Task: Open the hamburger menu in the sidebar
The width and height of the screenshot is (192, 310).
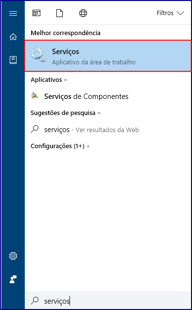Action: click(x=13, y=14)
